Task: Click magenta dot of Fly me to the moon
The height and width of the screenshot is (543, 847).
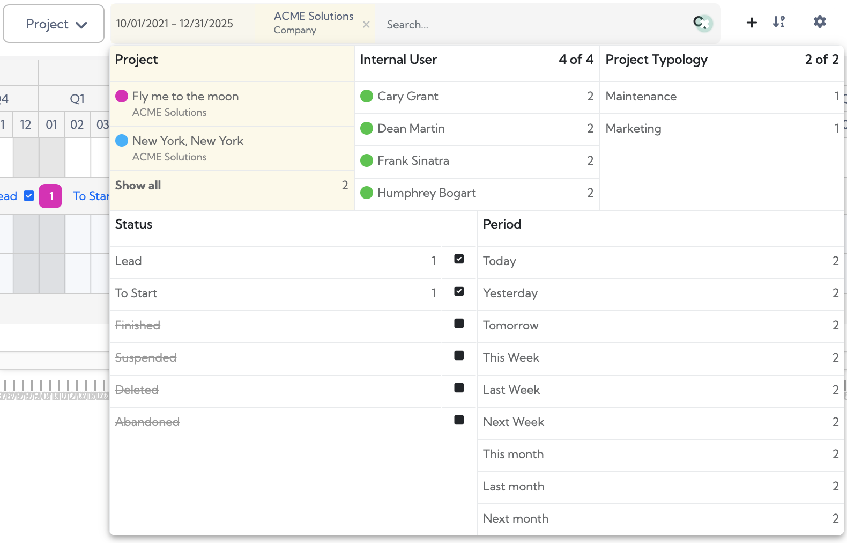Action: pyautogui.click(x=122, y=96)
